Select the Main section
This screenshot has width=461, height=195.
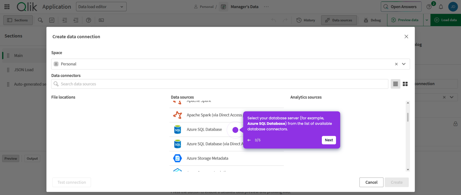[x=24, y=55]
